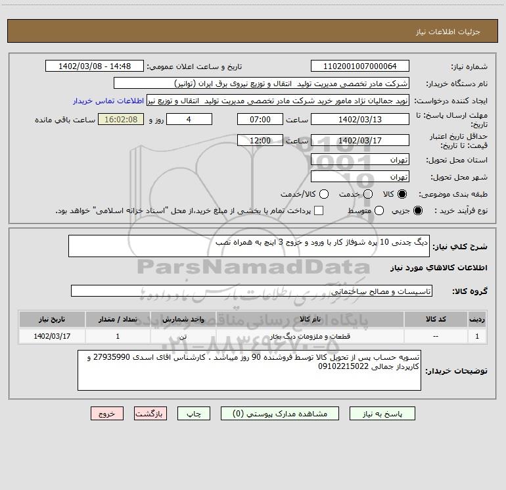Image resolution: width=506 pixels, height=490 pixels.
Task: Click the کد کالا cell showing --
Action: point(436,336)
